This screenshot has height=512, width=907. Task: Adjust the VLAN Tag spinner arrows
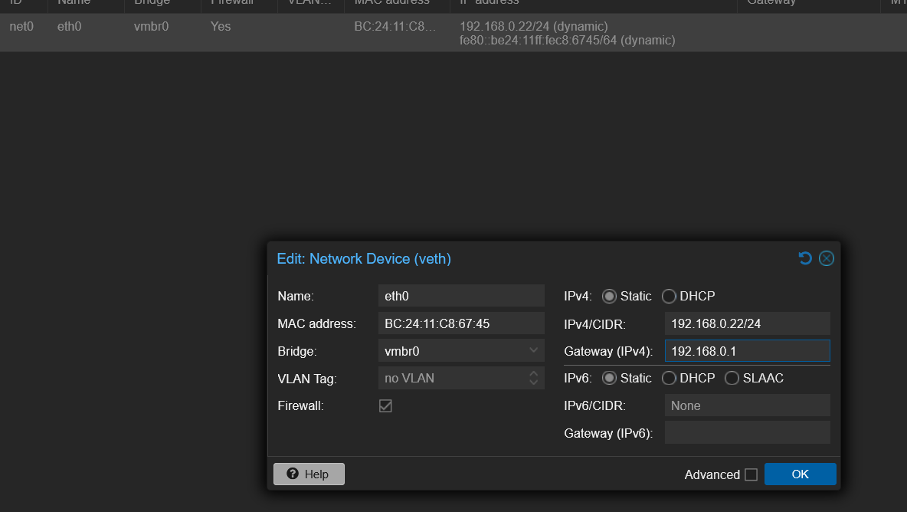[533, 379]
